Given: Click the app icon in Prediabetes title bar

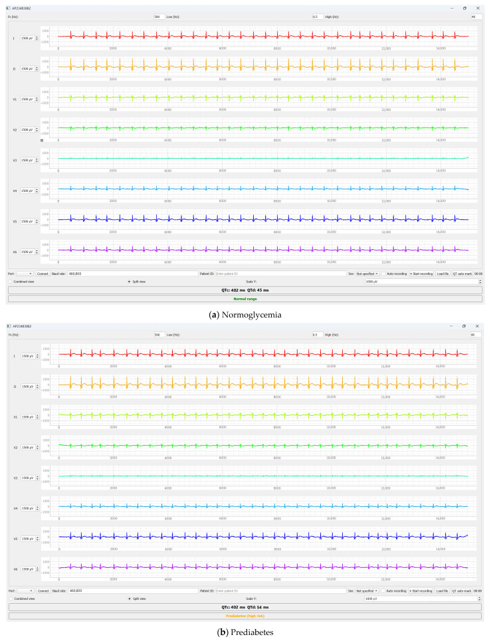Looking at the screenshot, I should pyautogui.click(x=9, y=326).
